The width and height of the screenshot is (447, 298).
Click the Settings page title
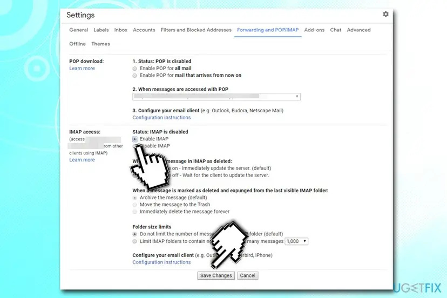click(80, 15)
